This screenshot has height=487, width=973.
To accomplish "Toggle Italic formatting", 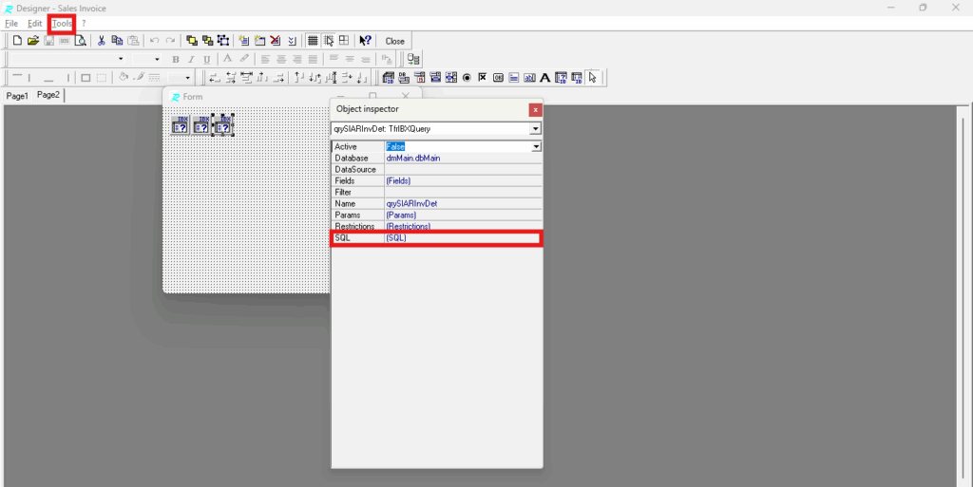I will tap(191, 59).
